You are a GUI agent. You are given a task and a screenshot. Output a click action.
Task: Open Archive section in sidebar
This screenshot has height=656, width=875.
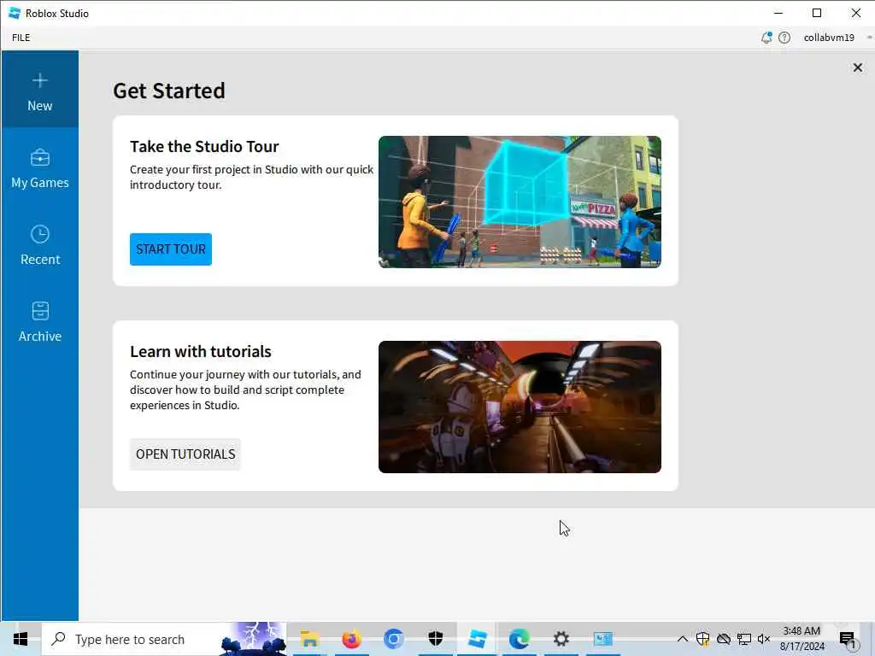(39, 322)
